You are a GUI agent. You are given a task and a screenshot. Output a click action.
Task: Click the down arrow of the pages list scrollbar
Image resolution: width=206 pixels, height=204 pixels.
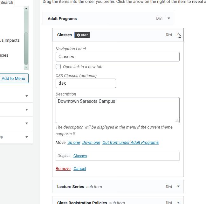(26, 67)
